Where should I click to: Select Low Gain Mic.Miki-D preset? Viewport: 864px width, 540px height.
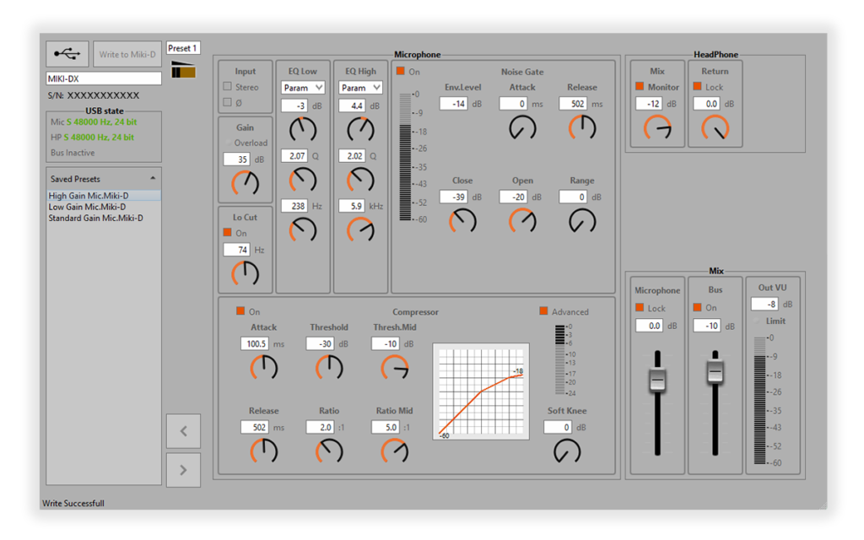(88, 207)
